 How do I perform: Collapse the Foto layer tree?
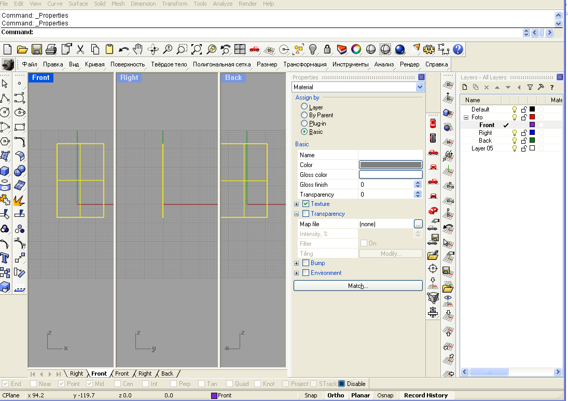pyautogui.click(x=465, y=117)
